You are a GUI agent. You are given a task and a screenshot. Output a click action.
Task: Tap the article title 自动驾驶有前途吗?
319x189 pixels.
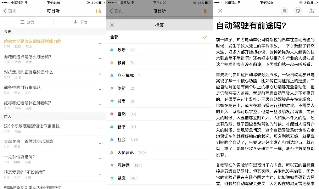click(x=251, y=26)
